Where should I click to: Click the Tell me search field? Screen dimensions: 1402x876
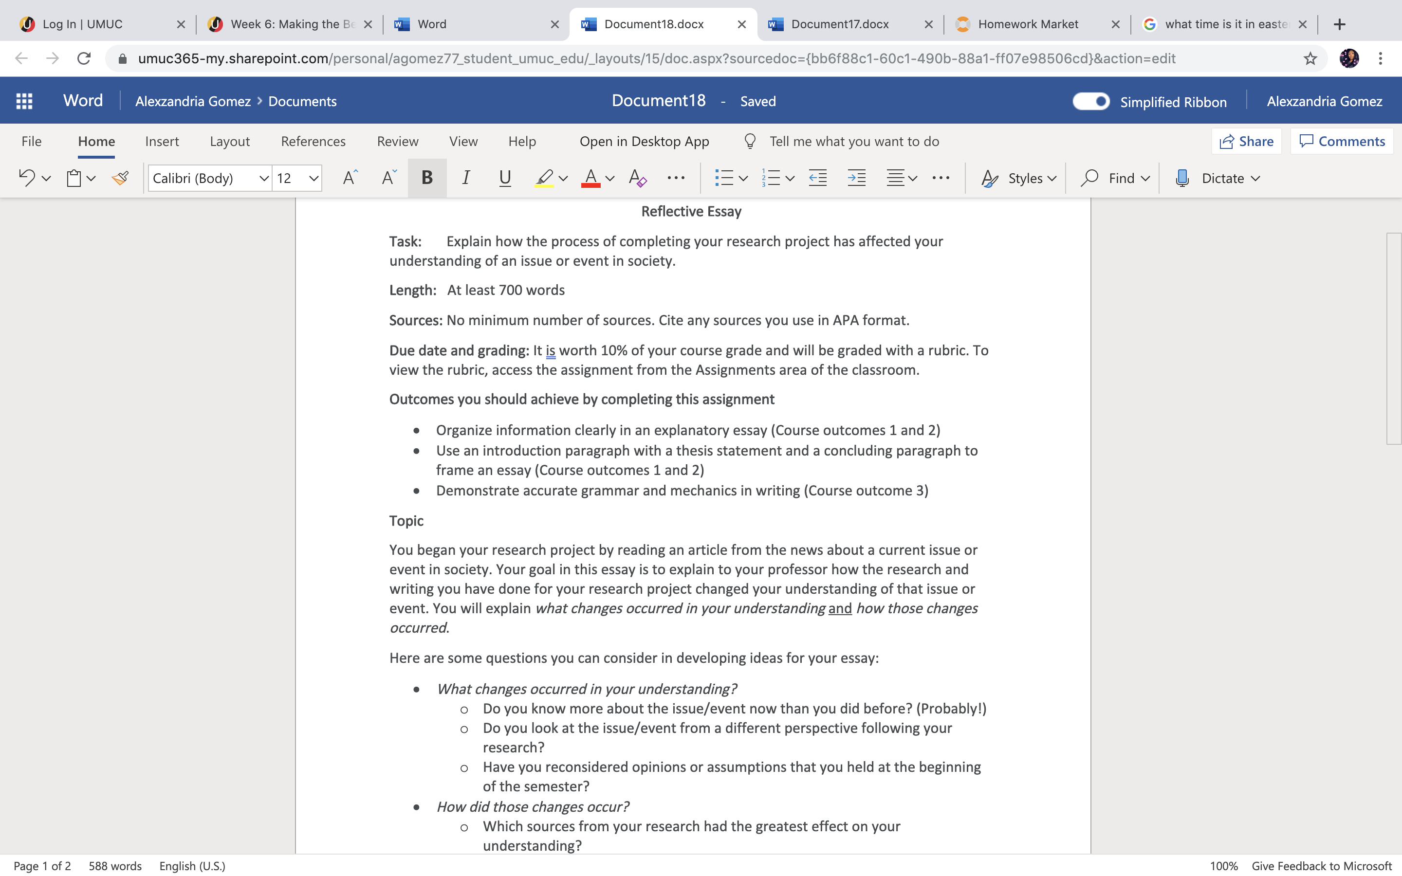(853, 141)
